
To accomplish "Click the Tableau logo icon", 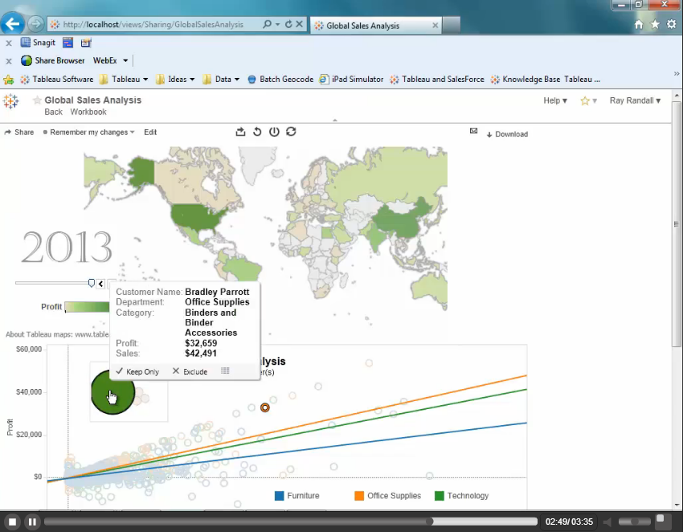I will [10, 101].
